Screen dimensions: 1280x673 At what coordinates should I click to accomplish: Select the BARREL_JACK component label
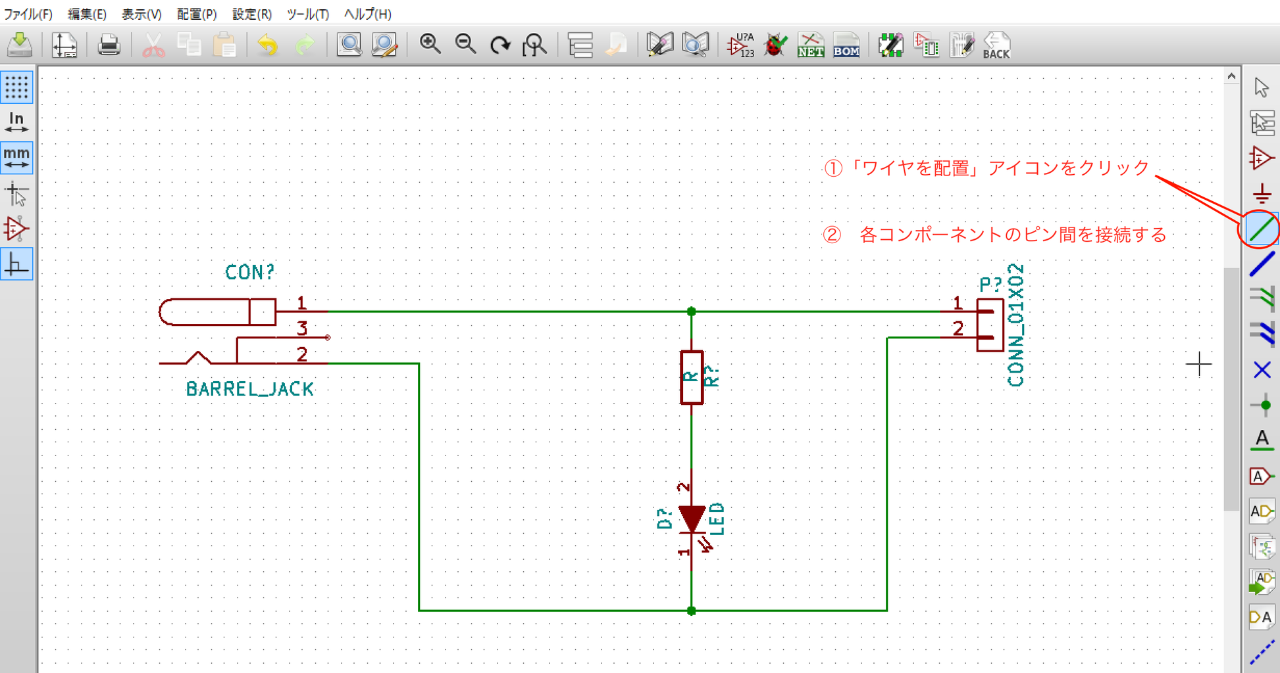coord(250,389)
